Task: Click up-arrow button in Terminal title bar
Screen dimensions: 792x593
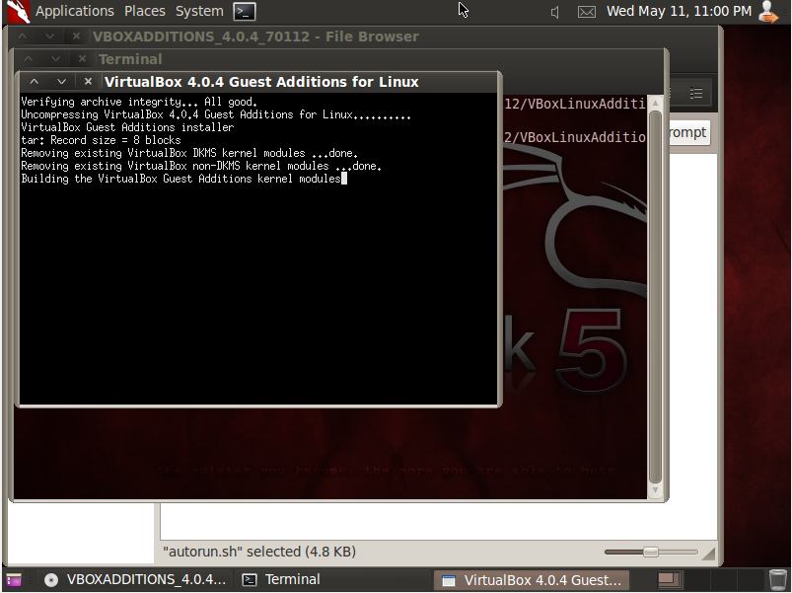Action: (29, 59)
